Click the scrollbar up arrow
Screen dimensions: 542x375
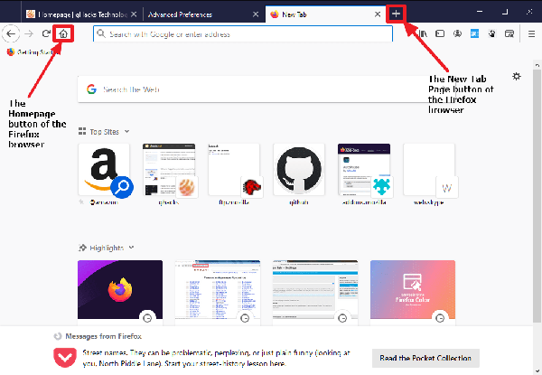tap(537, 65)
